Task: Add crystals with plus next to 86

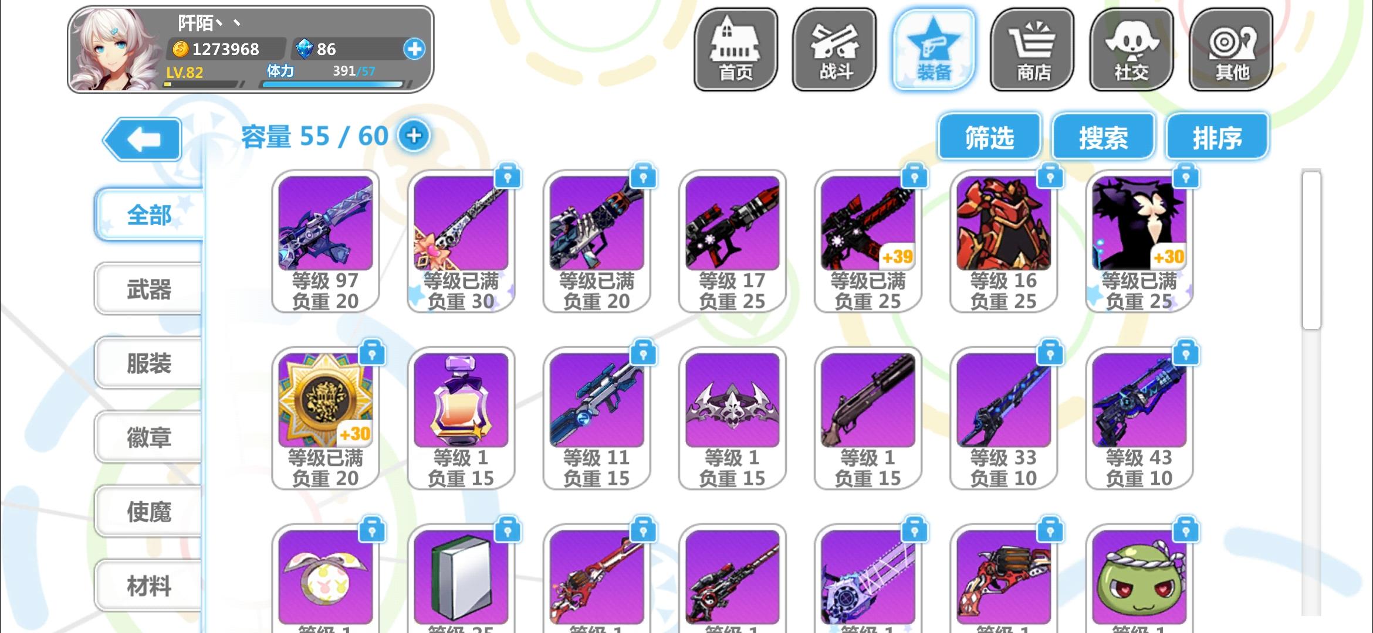Action: pyautogui.click(x=414, y=49)
